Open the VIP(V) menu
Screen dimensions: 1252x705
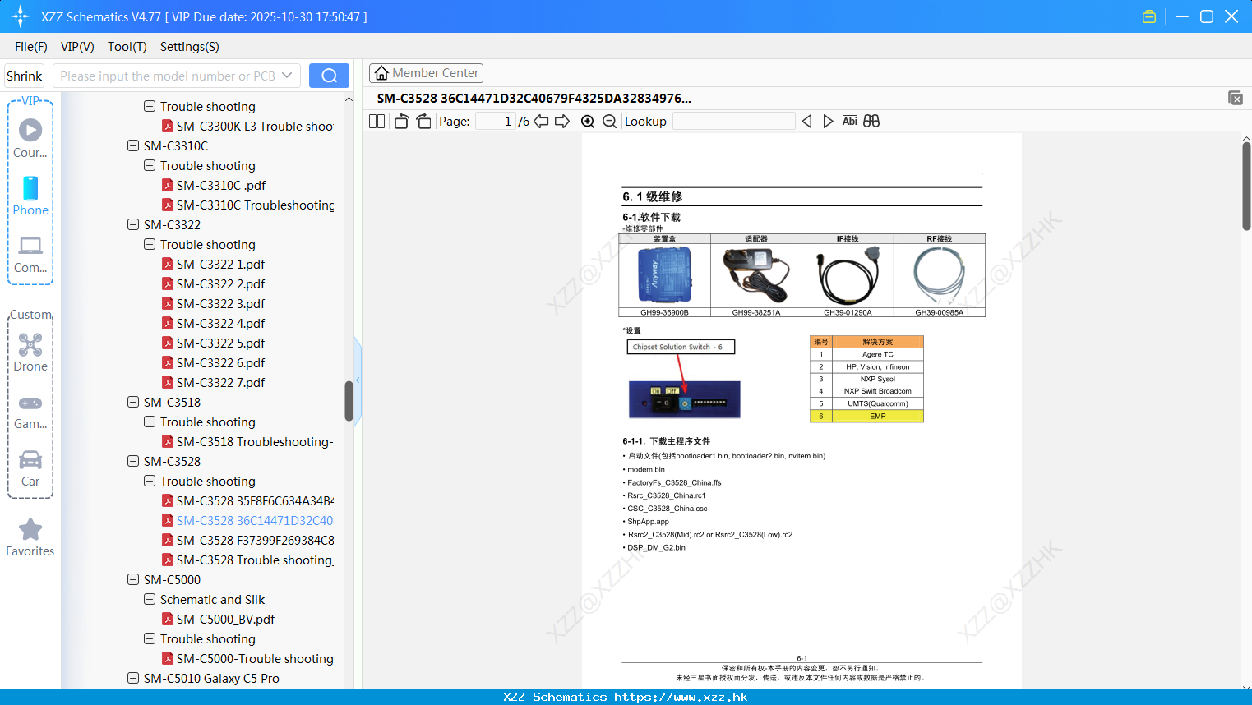[77, 47]
